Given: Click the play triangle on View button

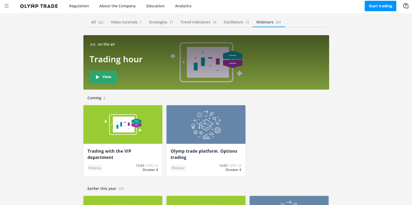Looking at the screenshot, I should [98, 77].
